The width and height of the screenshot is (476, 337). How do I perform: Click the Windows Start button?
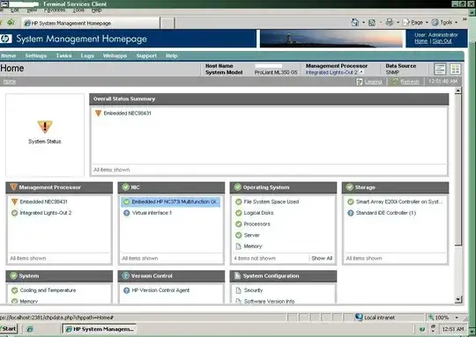(9, 329)
